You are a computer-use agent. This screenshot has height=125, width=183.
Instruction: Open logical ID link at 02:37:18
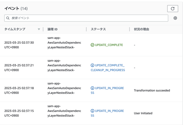(64, 88)
